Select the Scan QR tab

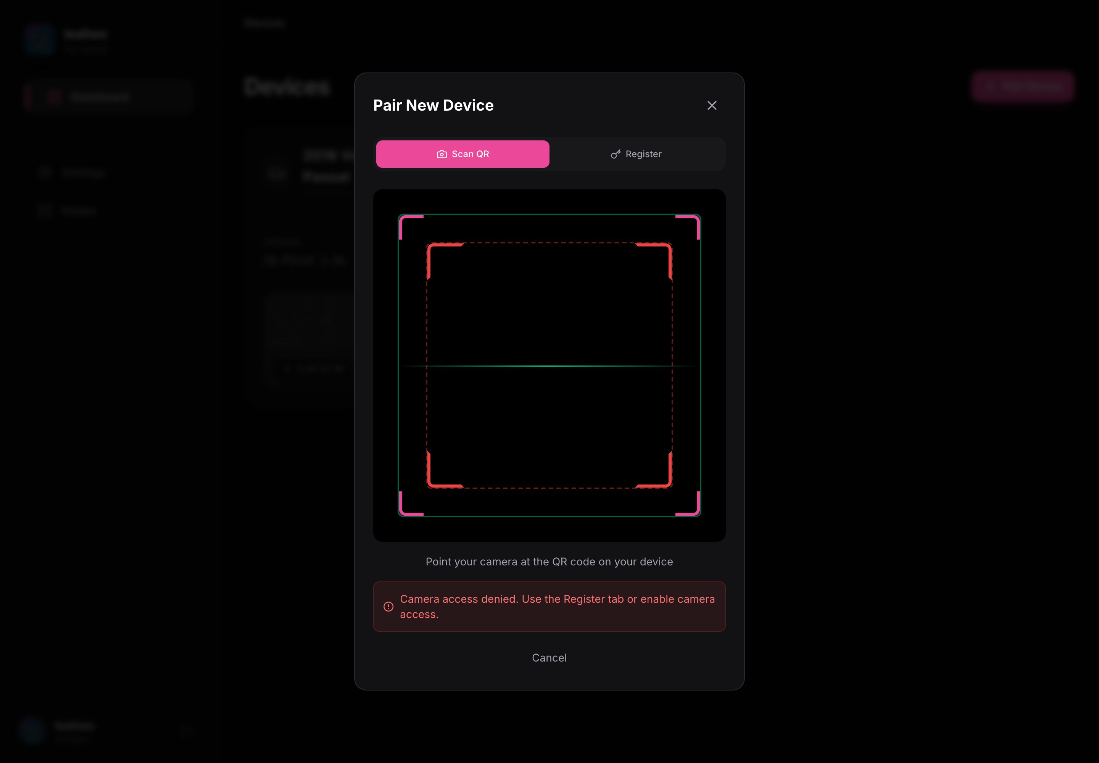(x=462, y=154)
